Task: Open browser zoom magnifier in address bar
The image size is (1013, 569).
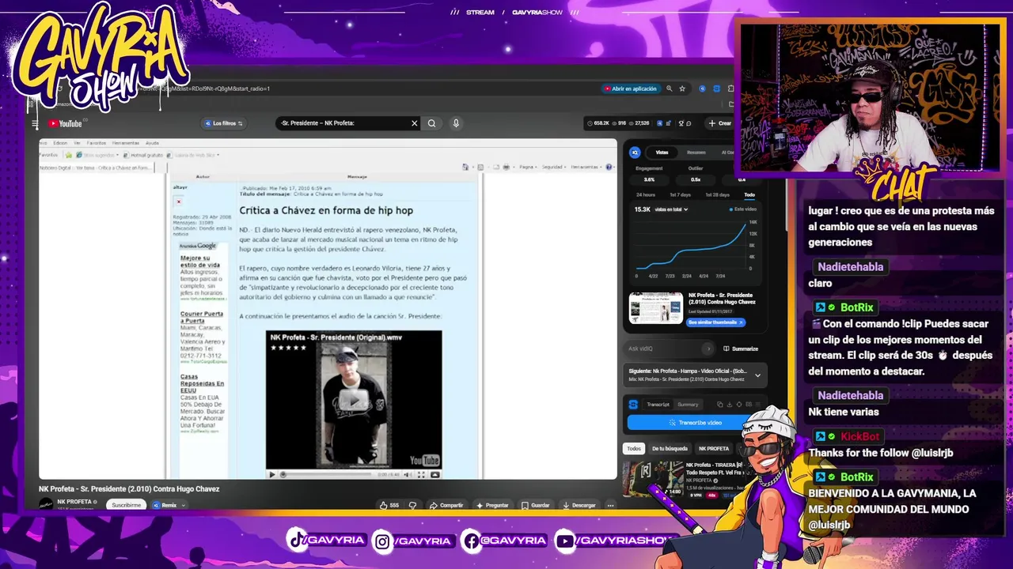Action: point(669,89)
